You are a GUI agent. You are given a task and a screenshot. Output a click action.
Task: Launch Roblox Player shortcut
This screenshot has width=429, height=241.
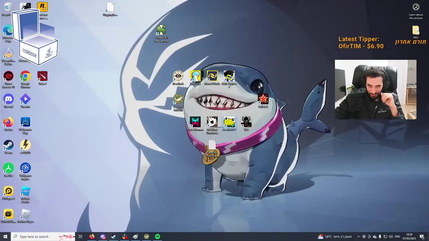[x=25, y=216]
